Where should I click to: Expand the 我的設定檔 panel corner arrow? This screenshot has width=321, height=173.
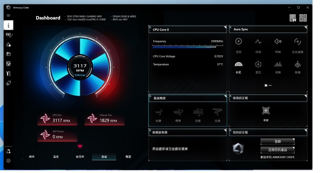[305, 130]
